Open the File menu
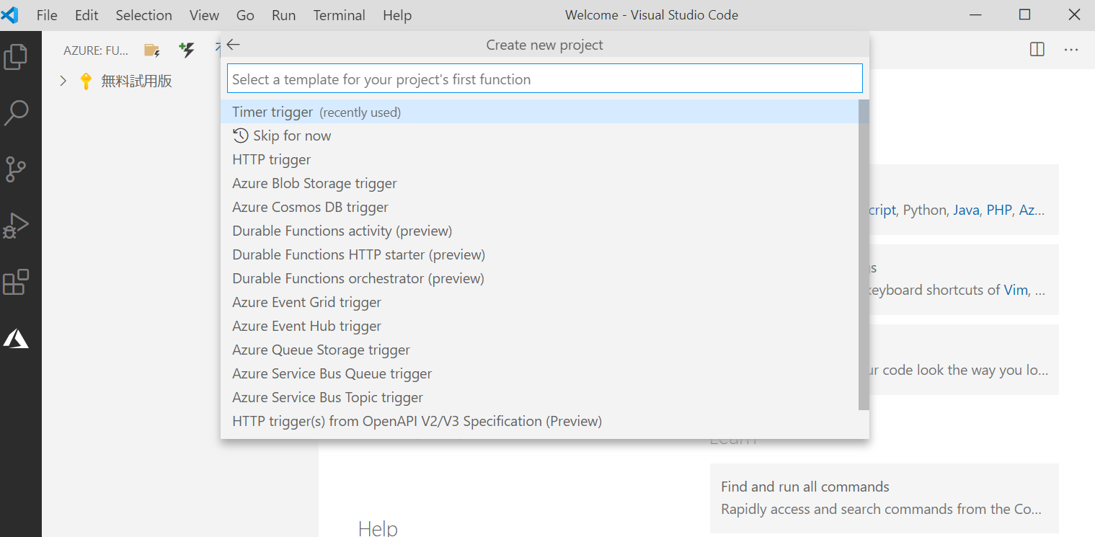The height and width of the screenshot is (537, 1095). tap(47, 15)
